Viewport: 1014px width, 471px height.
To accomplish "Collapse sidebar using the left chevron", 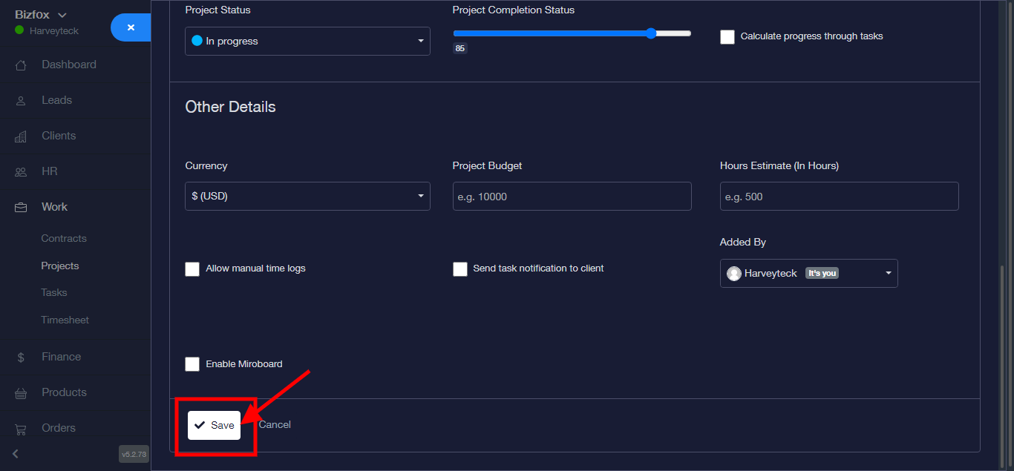I will click(x=15, y=453).
